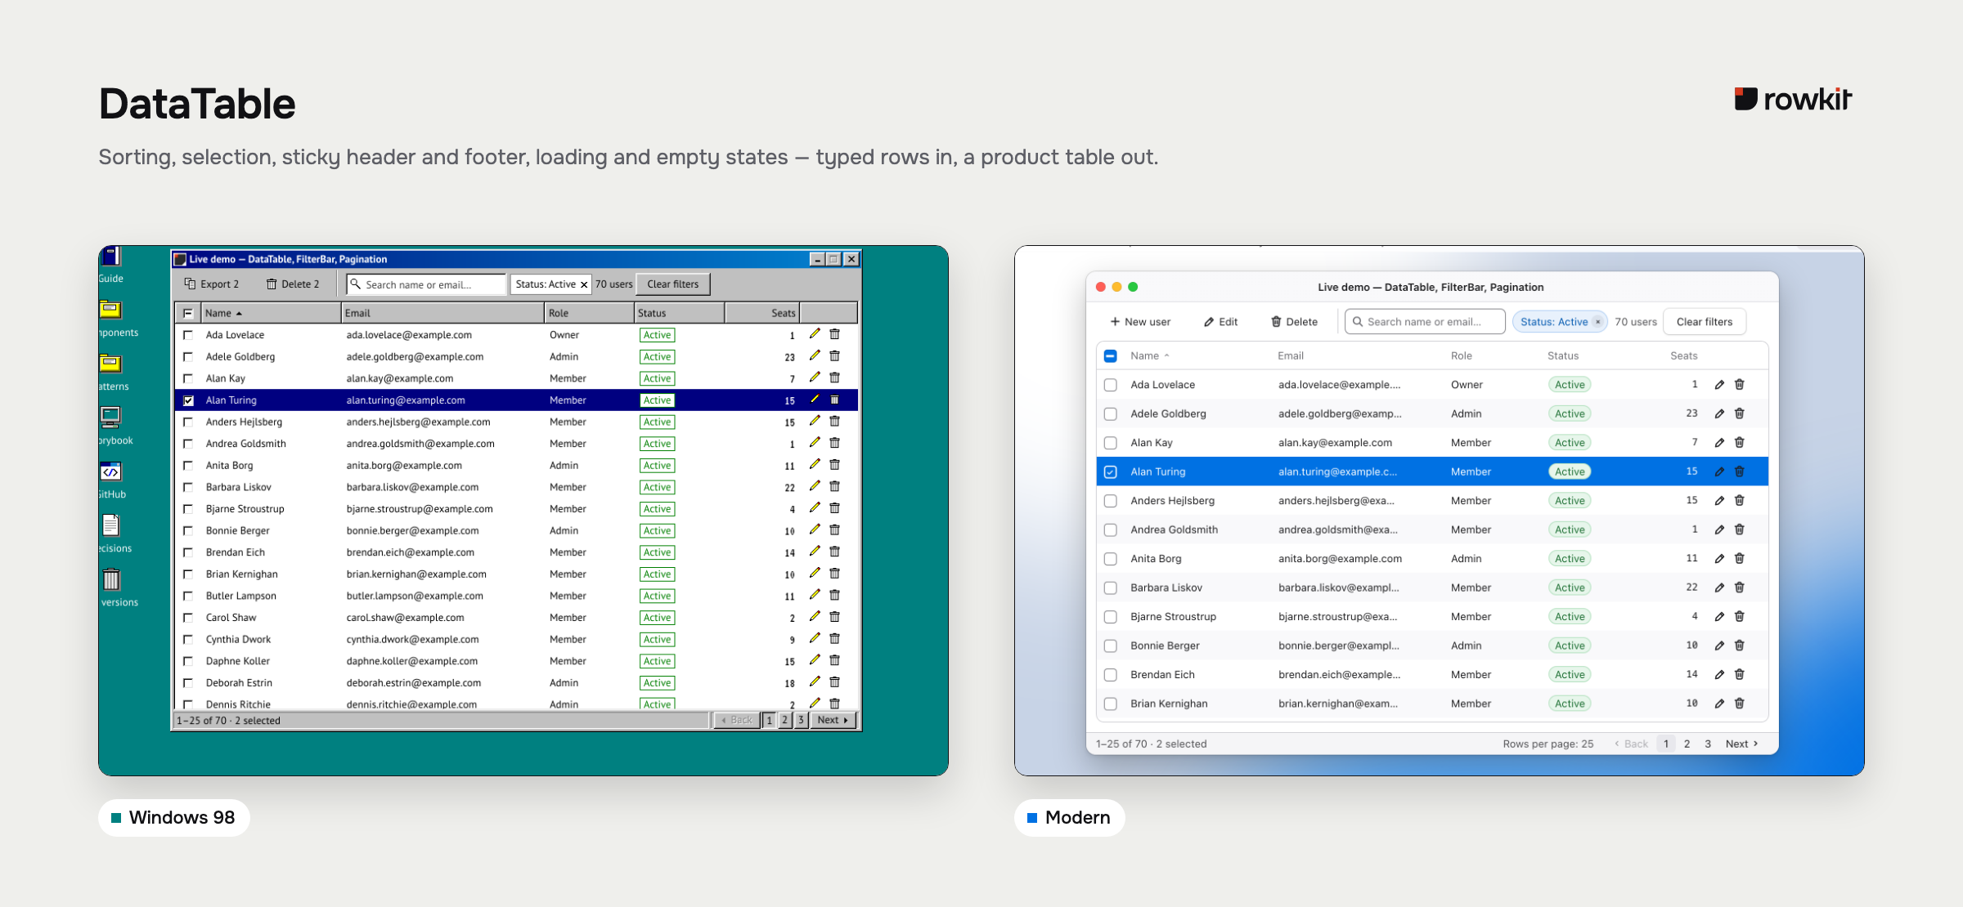Click the edit icon in the Modern Anita Borg row

click(x=1719, y=559)
